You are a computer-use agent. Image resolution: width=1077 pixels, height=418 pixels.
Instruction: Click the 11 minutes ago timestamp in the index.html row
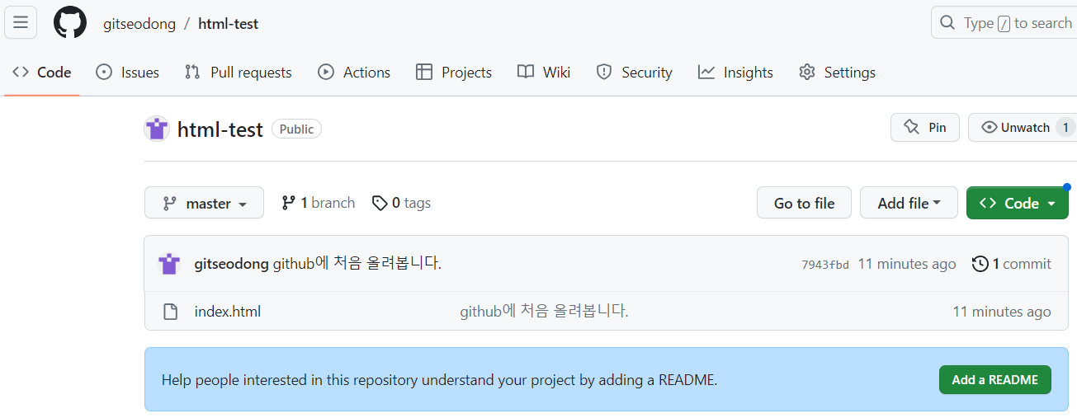click(x=1002, y=312)
